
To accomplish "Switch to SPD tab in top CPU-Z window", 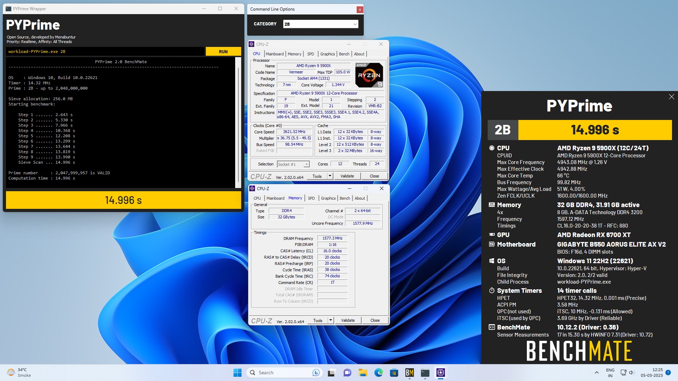I will 310,54.
